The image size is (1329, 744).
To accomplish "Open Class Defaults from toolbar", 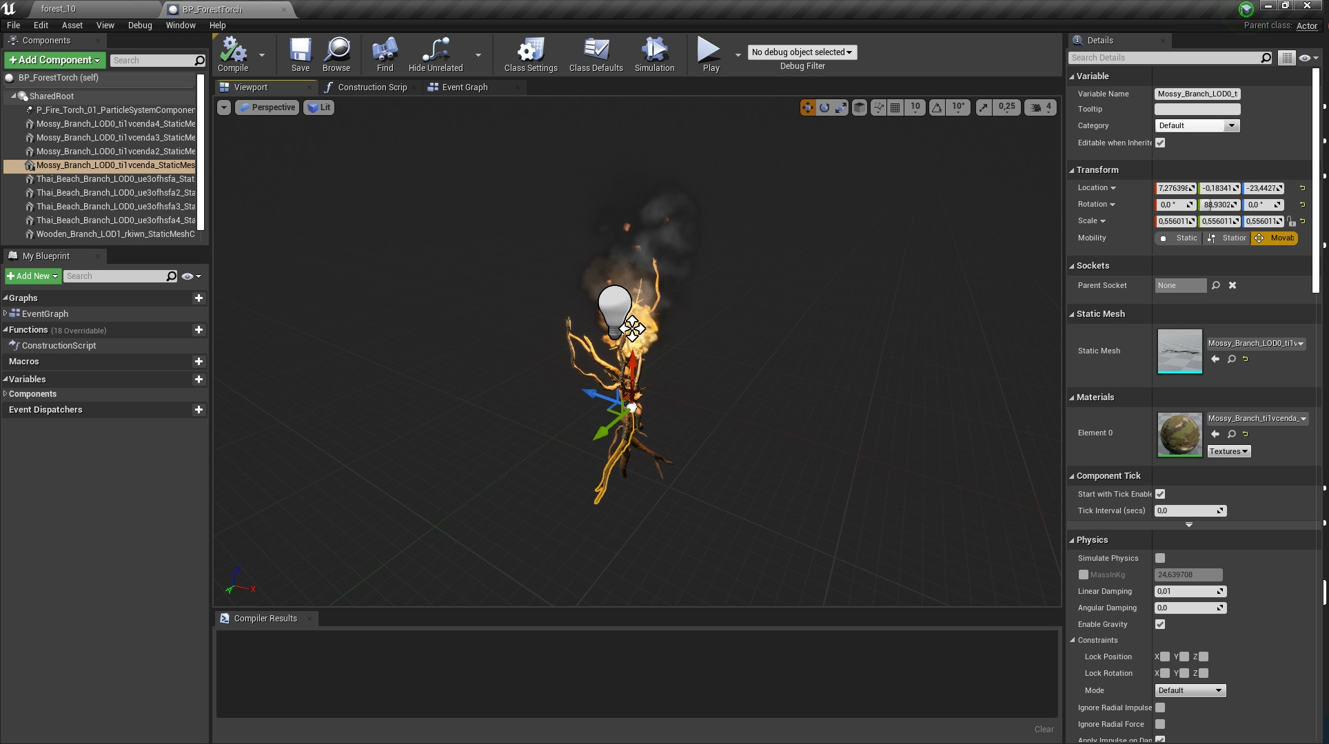I will (596, 54).
